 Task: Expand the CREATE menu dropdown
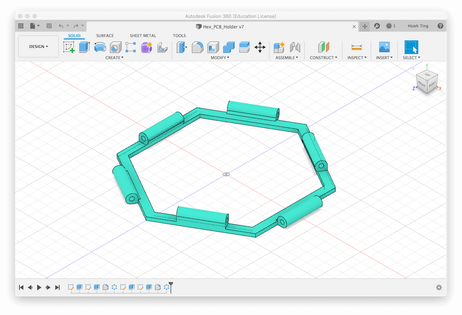[113, 58]
